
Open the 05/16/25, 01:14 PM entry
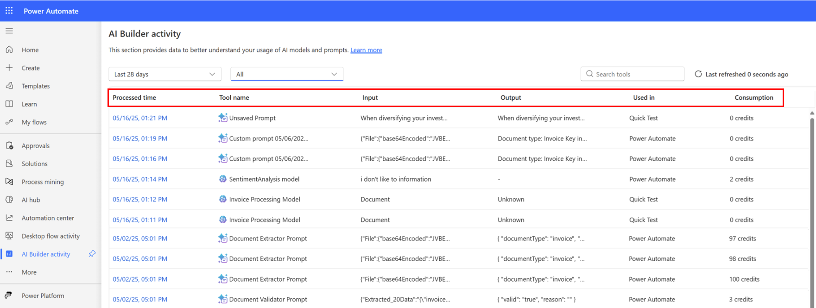point(140,179)
